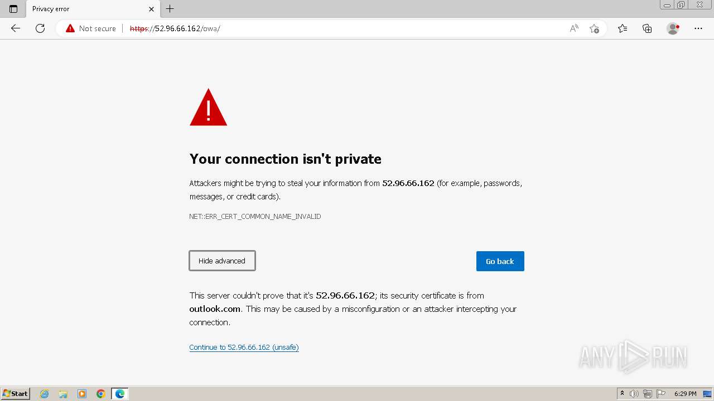Click the Not secure site warning
Image resolution: width=714 pixels, height=401 pixels.
pos(91,28)
